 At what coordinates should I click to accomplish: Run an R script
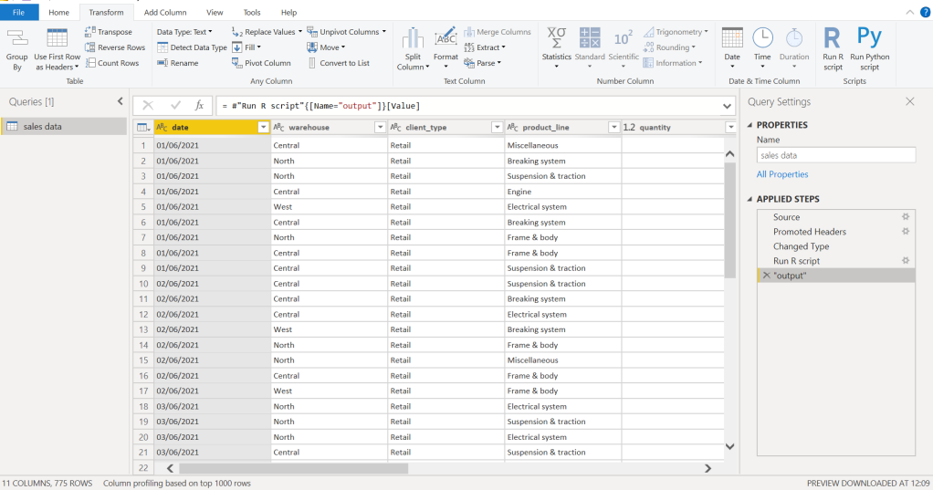833,50
